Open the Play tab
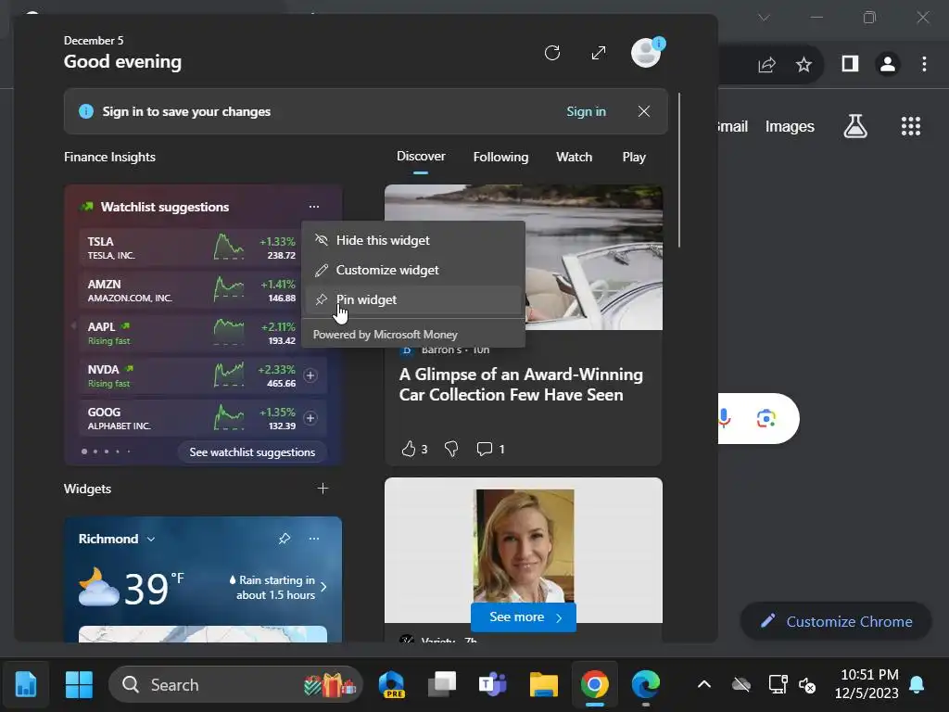Image resolution: width=949 pixels, height=712 pixels. click(634, 157)
